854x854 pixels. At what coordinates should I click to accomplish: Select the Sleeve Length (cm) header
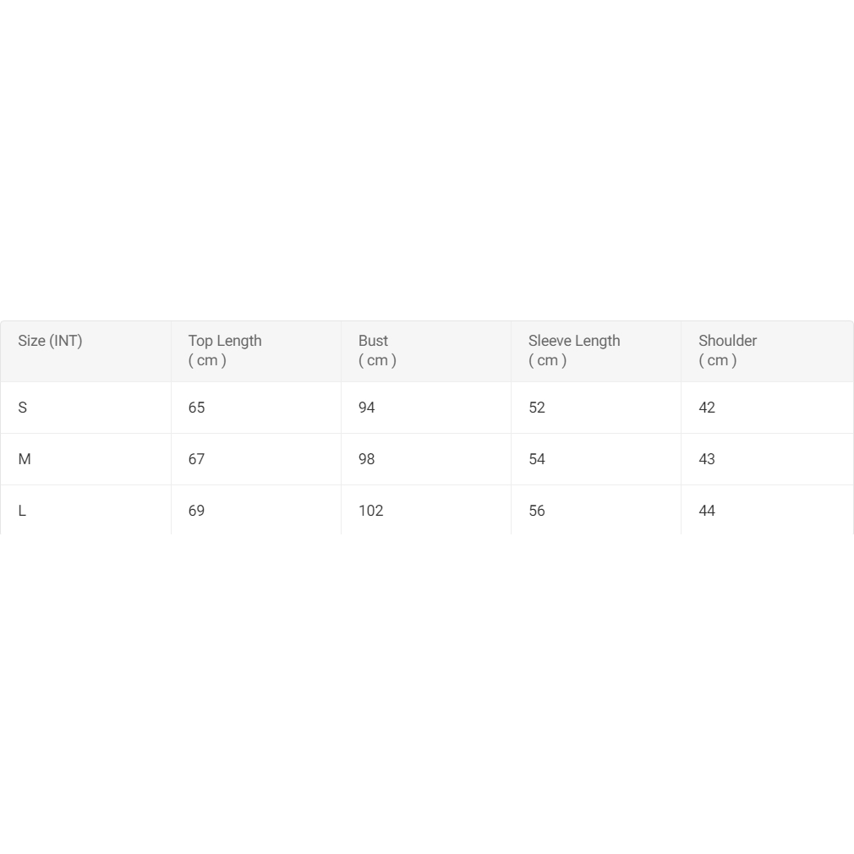pyautogui.click(x=574, y=350)
